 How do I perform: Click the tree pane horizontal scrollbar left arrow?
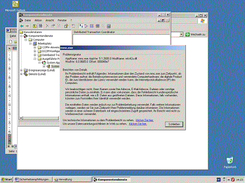pyautogui.click(x=21, y=118)
